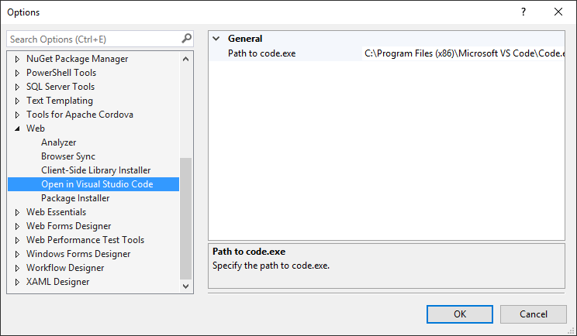577x336 pixels.
Task: Click the OK button
Action: [x=460, y=314]
